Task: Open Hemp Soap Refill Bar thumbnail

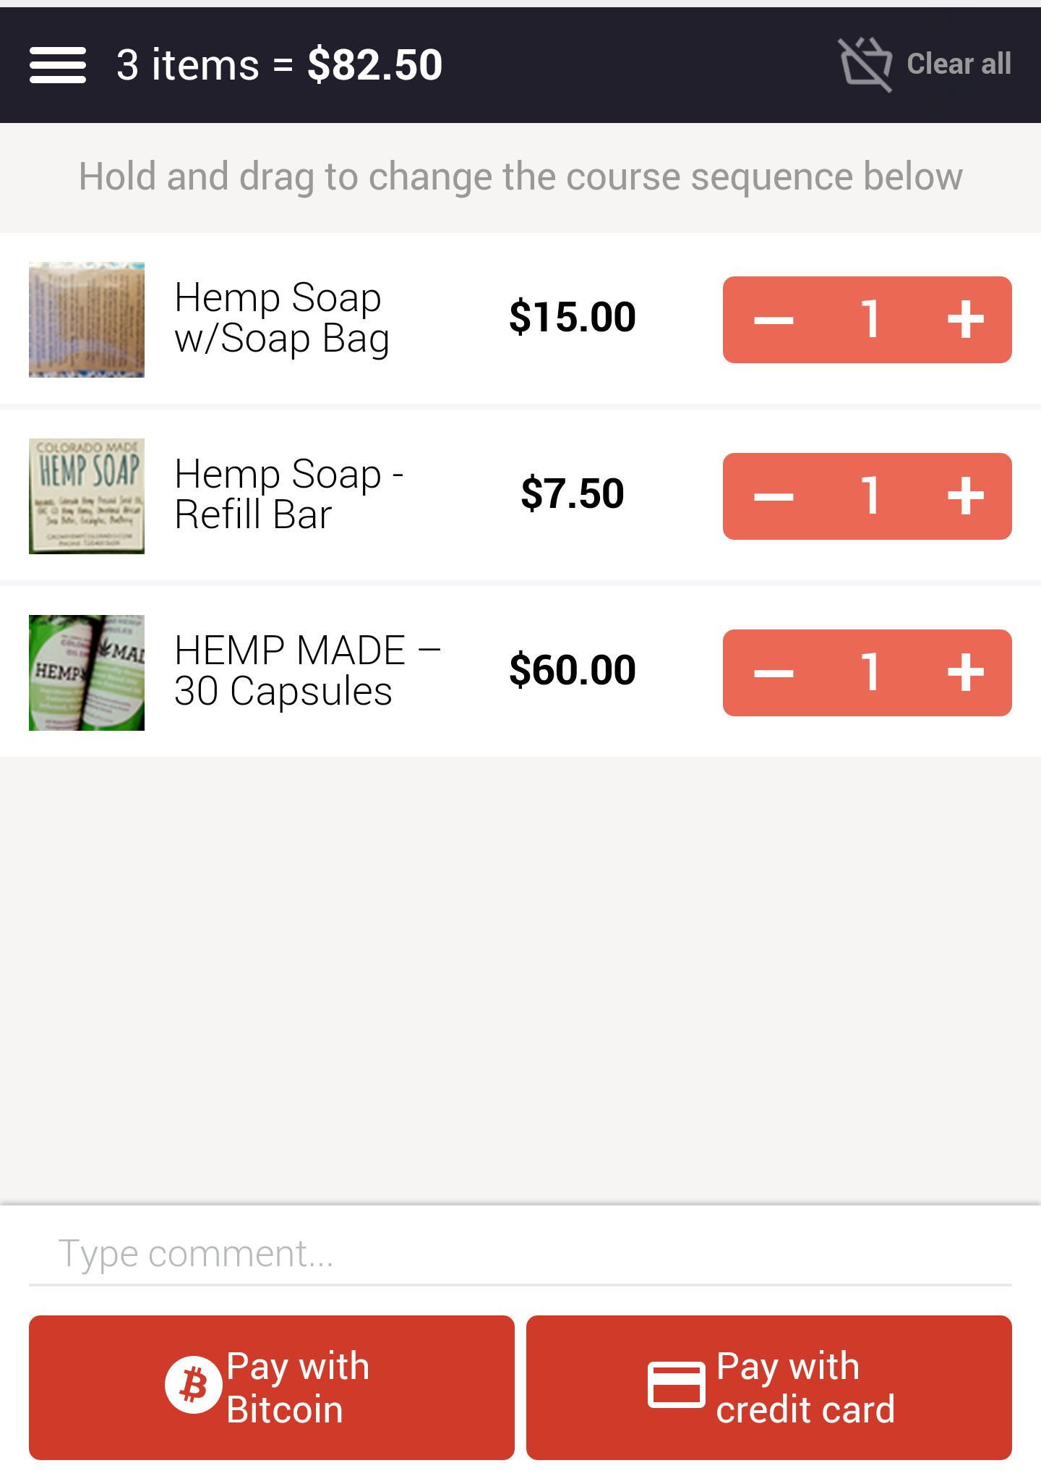Action: [87, 496]
